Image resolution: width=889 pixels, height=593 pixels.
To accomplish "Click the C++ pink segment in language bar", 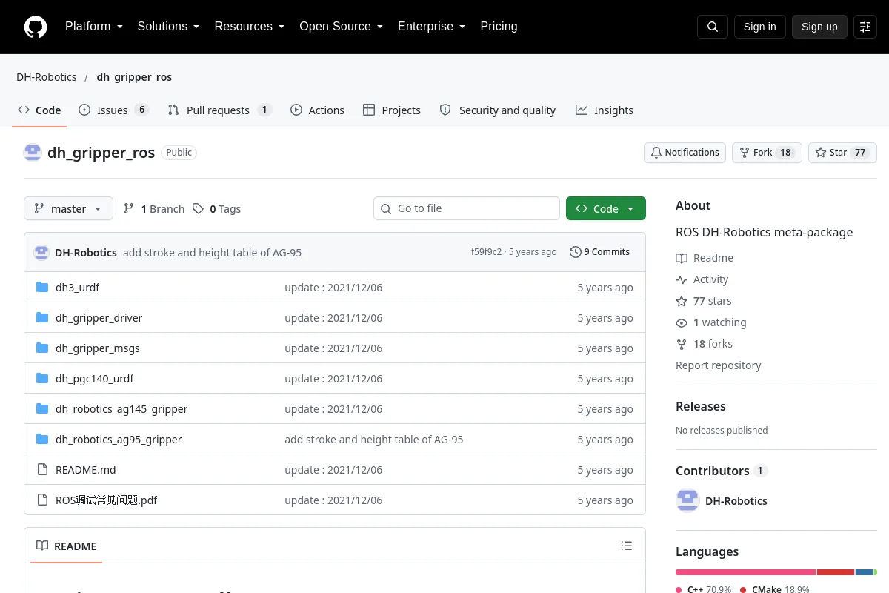I will [745, 572].
